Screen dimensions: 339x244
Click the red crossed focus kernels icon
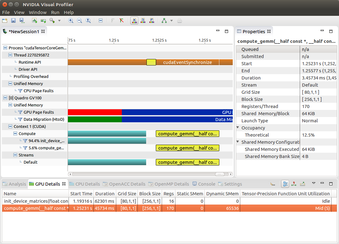122,21
